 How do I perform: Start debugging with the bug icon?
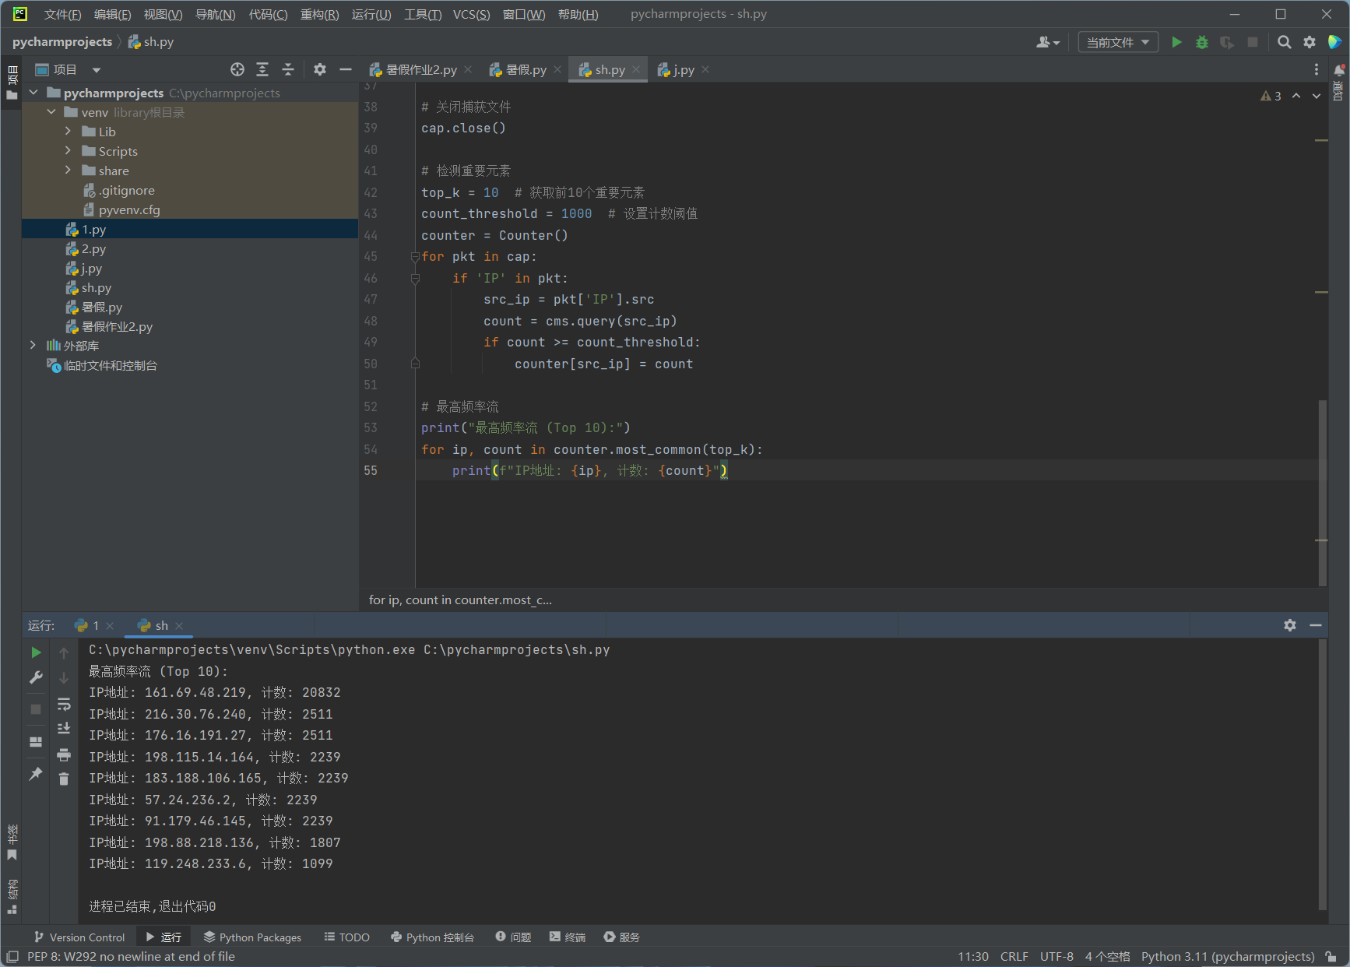[1202, 42]
